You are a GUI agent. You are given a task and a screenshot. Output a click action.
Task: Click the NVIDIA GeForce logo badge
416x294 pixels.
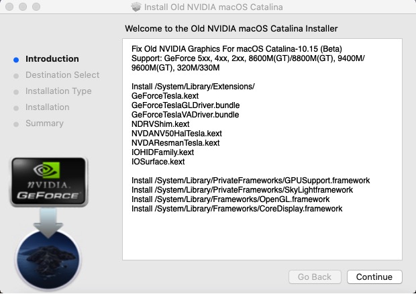tap(49, 181)
